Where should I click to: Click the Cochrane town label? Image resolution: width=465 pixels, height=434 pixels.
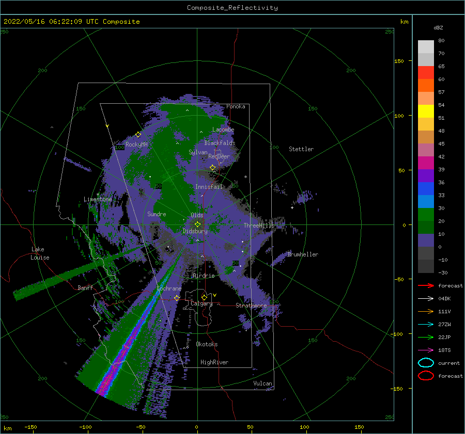[x=169, y=288]
